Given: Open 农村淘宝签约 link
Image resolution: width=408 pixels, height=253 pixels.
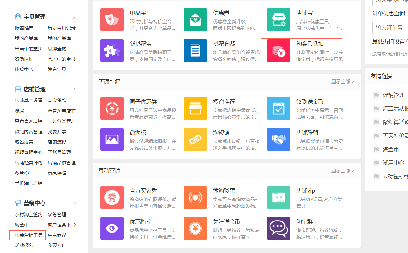Looking at the screenshot, I should tap(29, 215).
